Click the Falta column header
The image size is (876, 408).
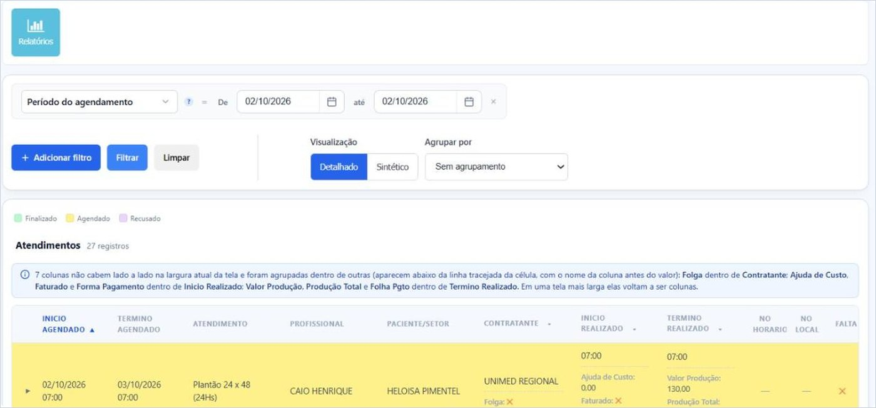click(x=845, y=324)
